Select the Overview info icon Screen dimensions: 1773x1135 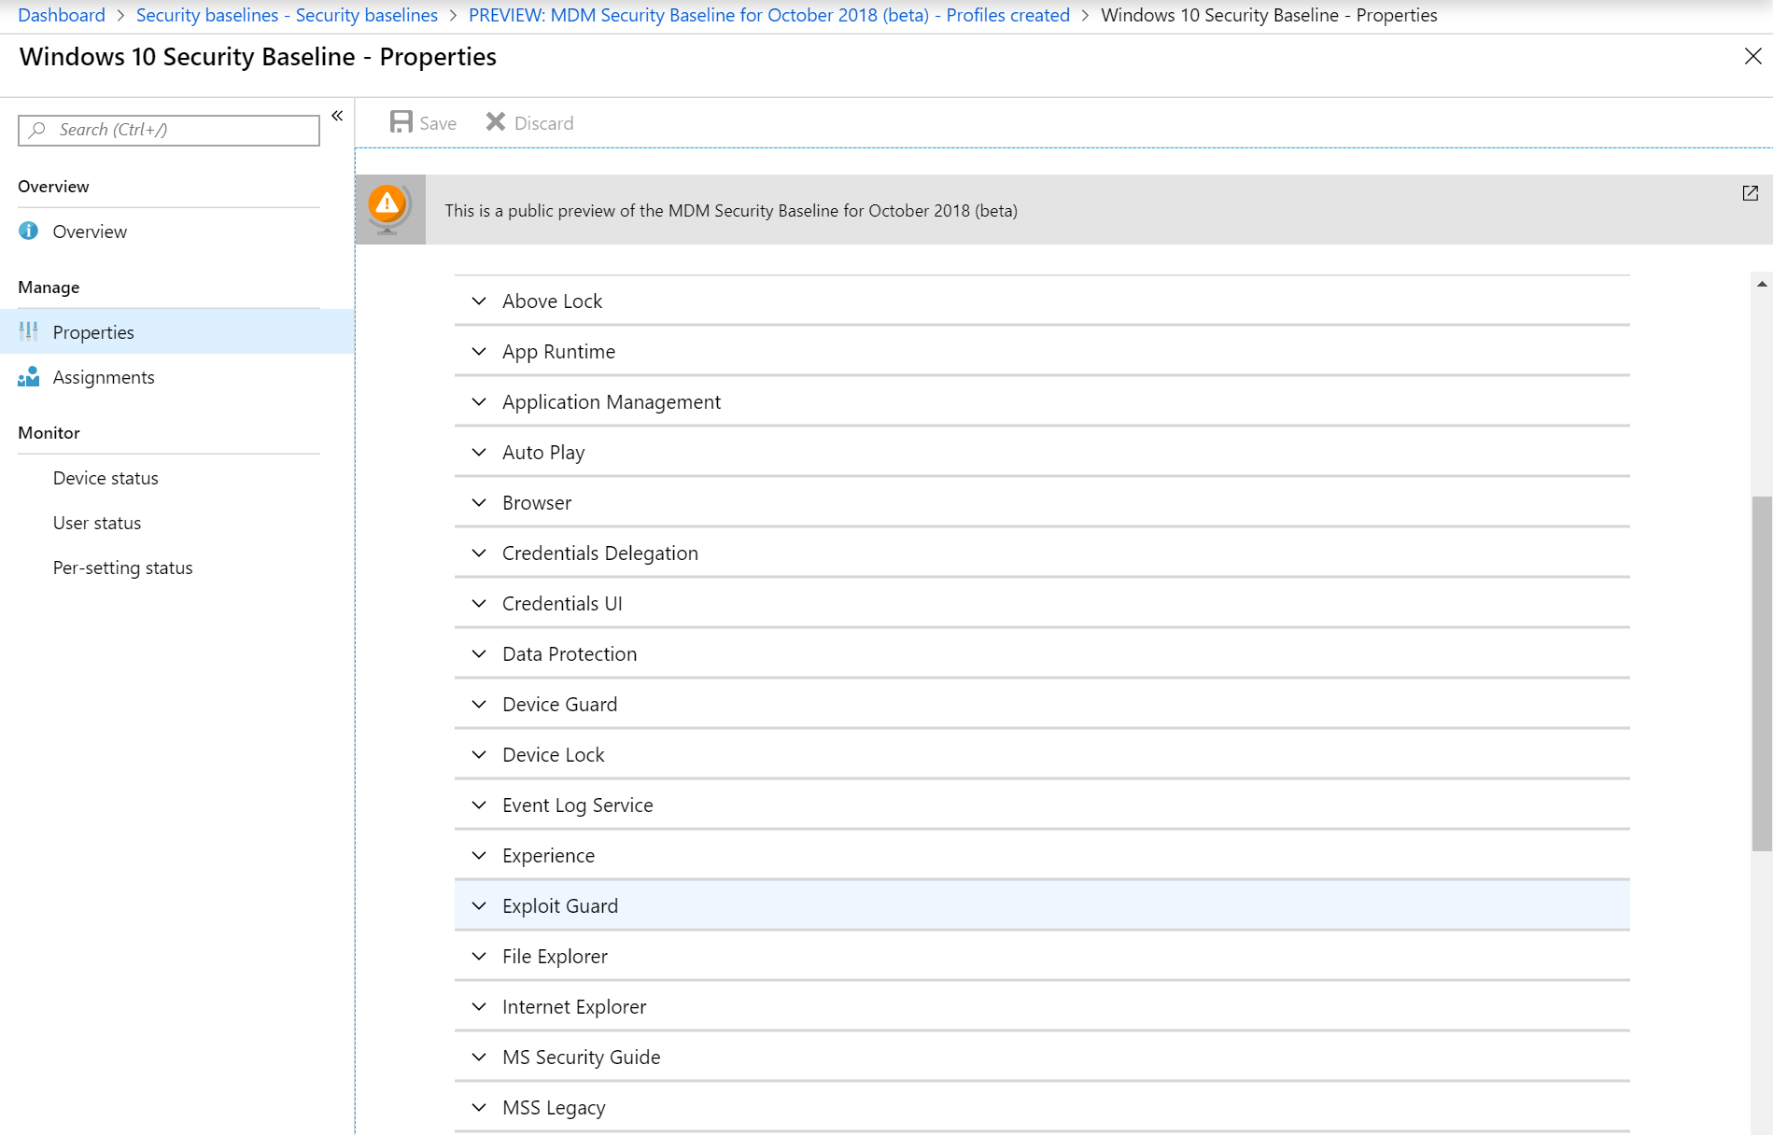pyautogui.click(x=28, y=231)
